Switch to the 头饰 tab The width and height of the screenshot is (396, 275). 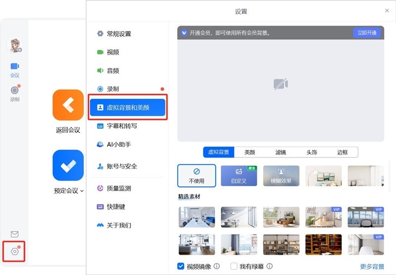point(312,152)
